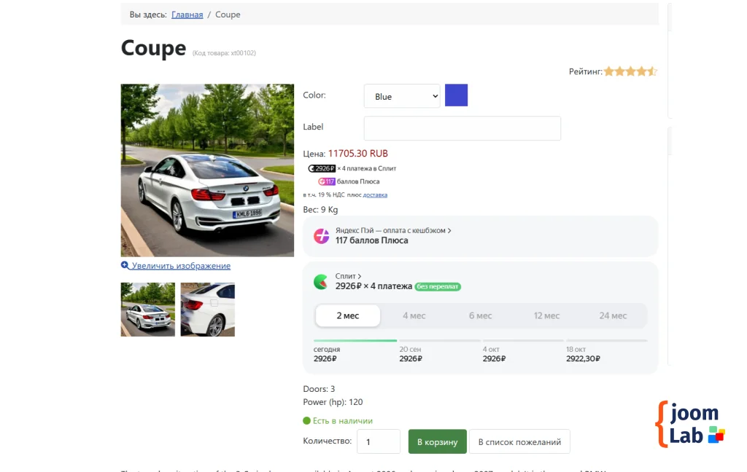
Task: Go to Главная breadcrumb link
Action: [x=187, y=15]
